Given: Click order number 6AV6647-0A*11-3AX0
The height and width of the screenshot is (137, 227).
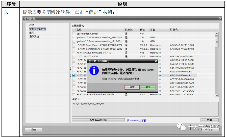Looking at the screenshot, I should tap(182, 45).
